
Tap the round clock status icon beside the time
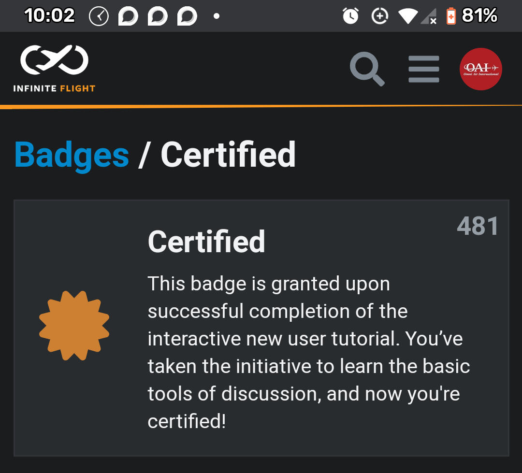(x=99, y=17)
